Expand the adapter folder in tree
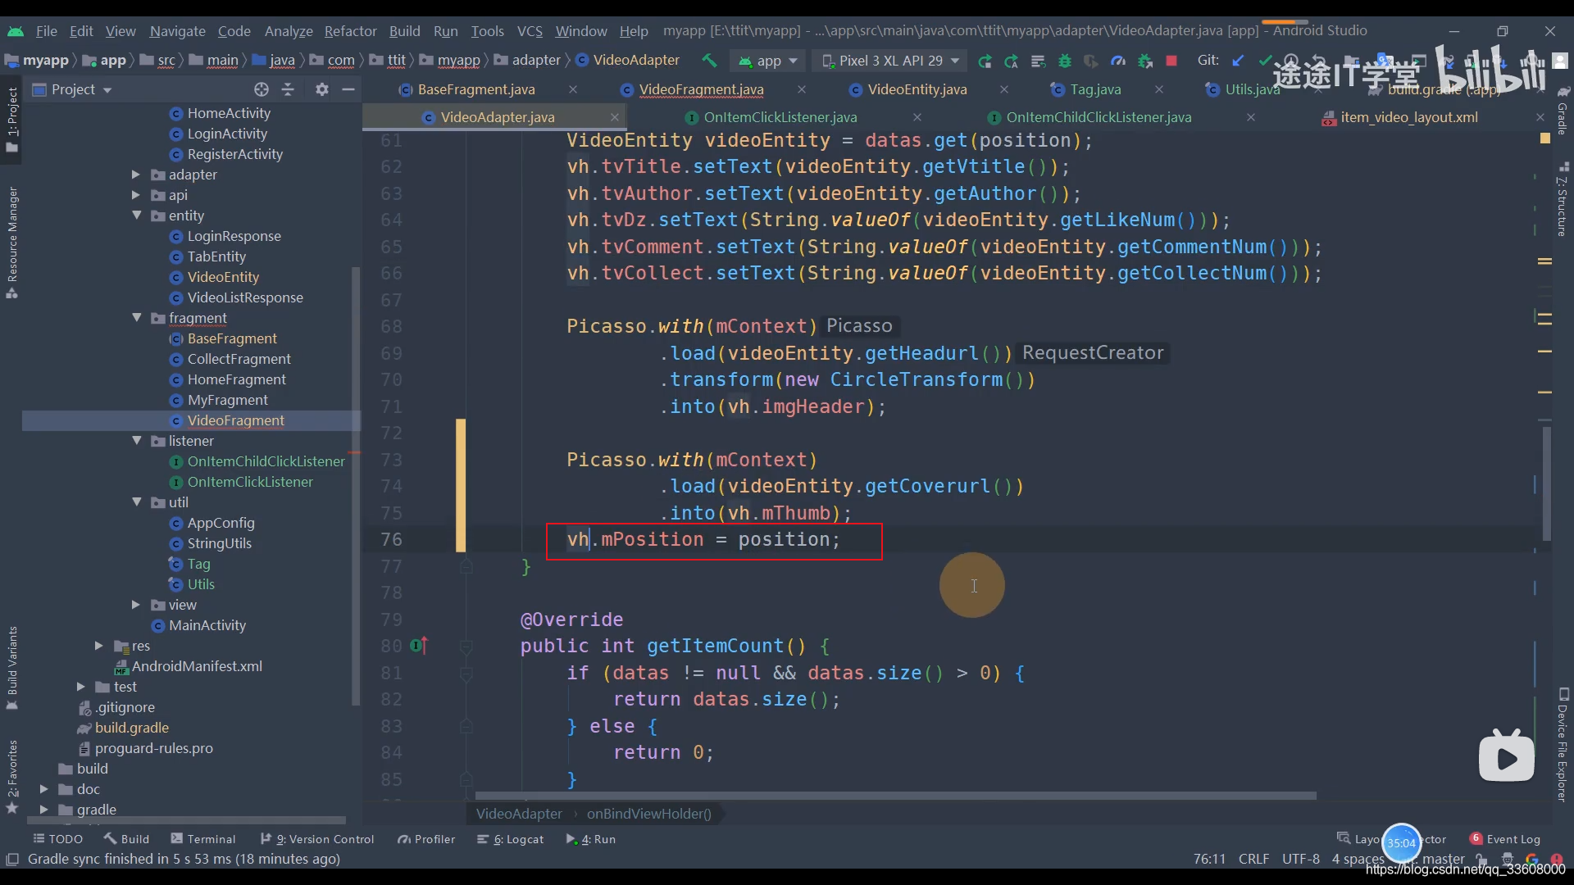 click(x=136, y=175)
